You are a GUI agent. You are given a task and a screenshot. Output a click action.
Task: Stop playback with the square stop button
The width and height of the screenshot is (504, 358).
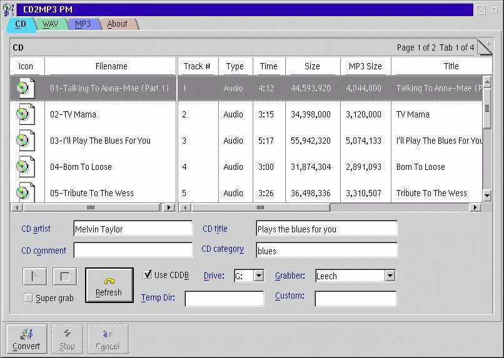click(x=64, y=276)
